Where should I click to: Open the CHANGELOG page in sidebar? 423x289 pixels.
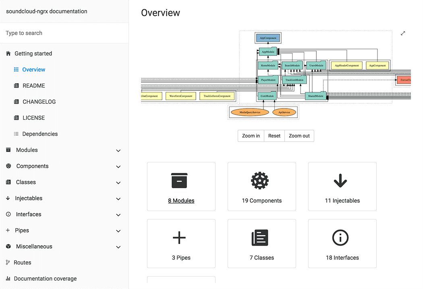coord(39,102)
